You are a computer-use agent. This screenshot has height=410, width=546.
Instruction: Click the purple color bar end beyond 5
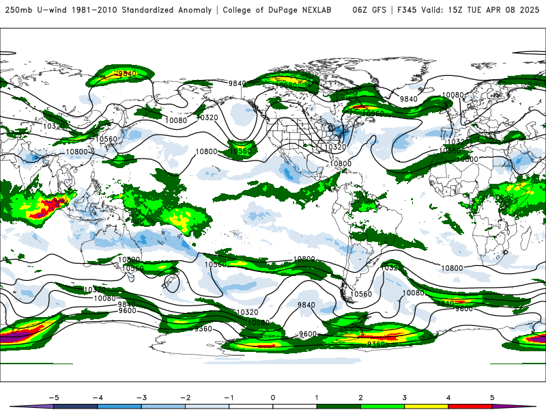click(x=514, y=407)
